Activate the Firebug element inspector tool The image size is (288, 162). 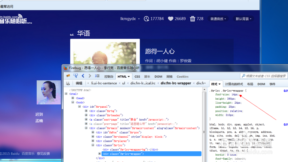point(75,76)
